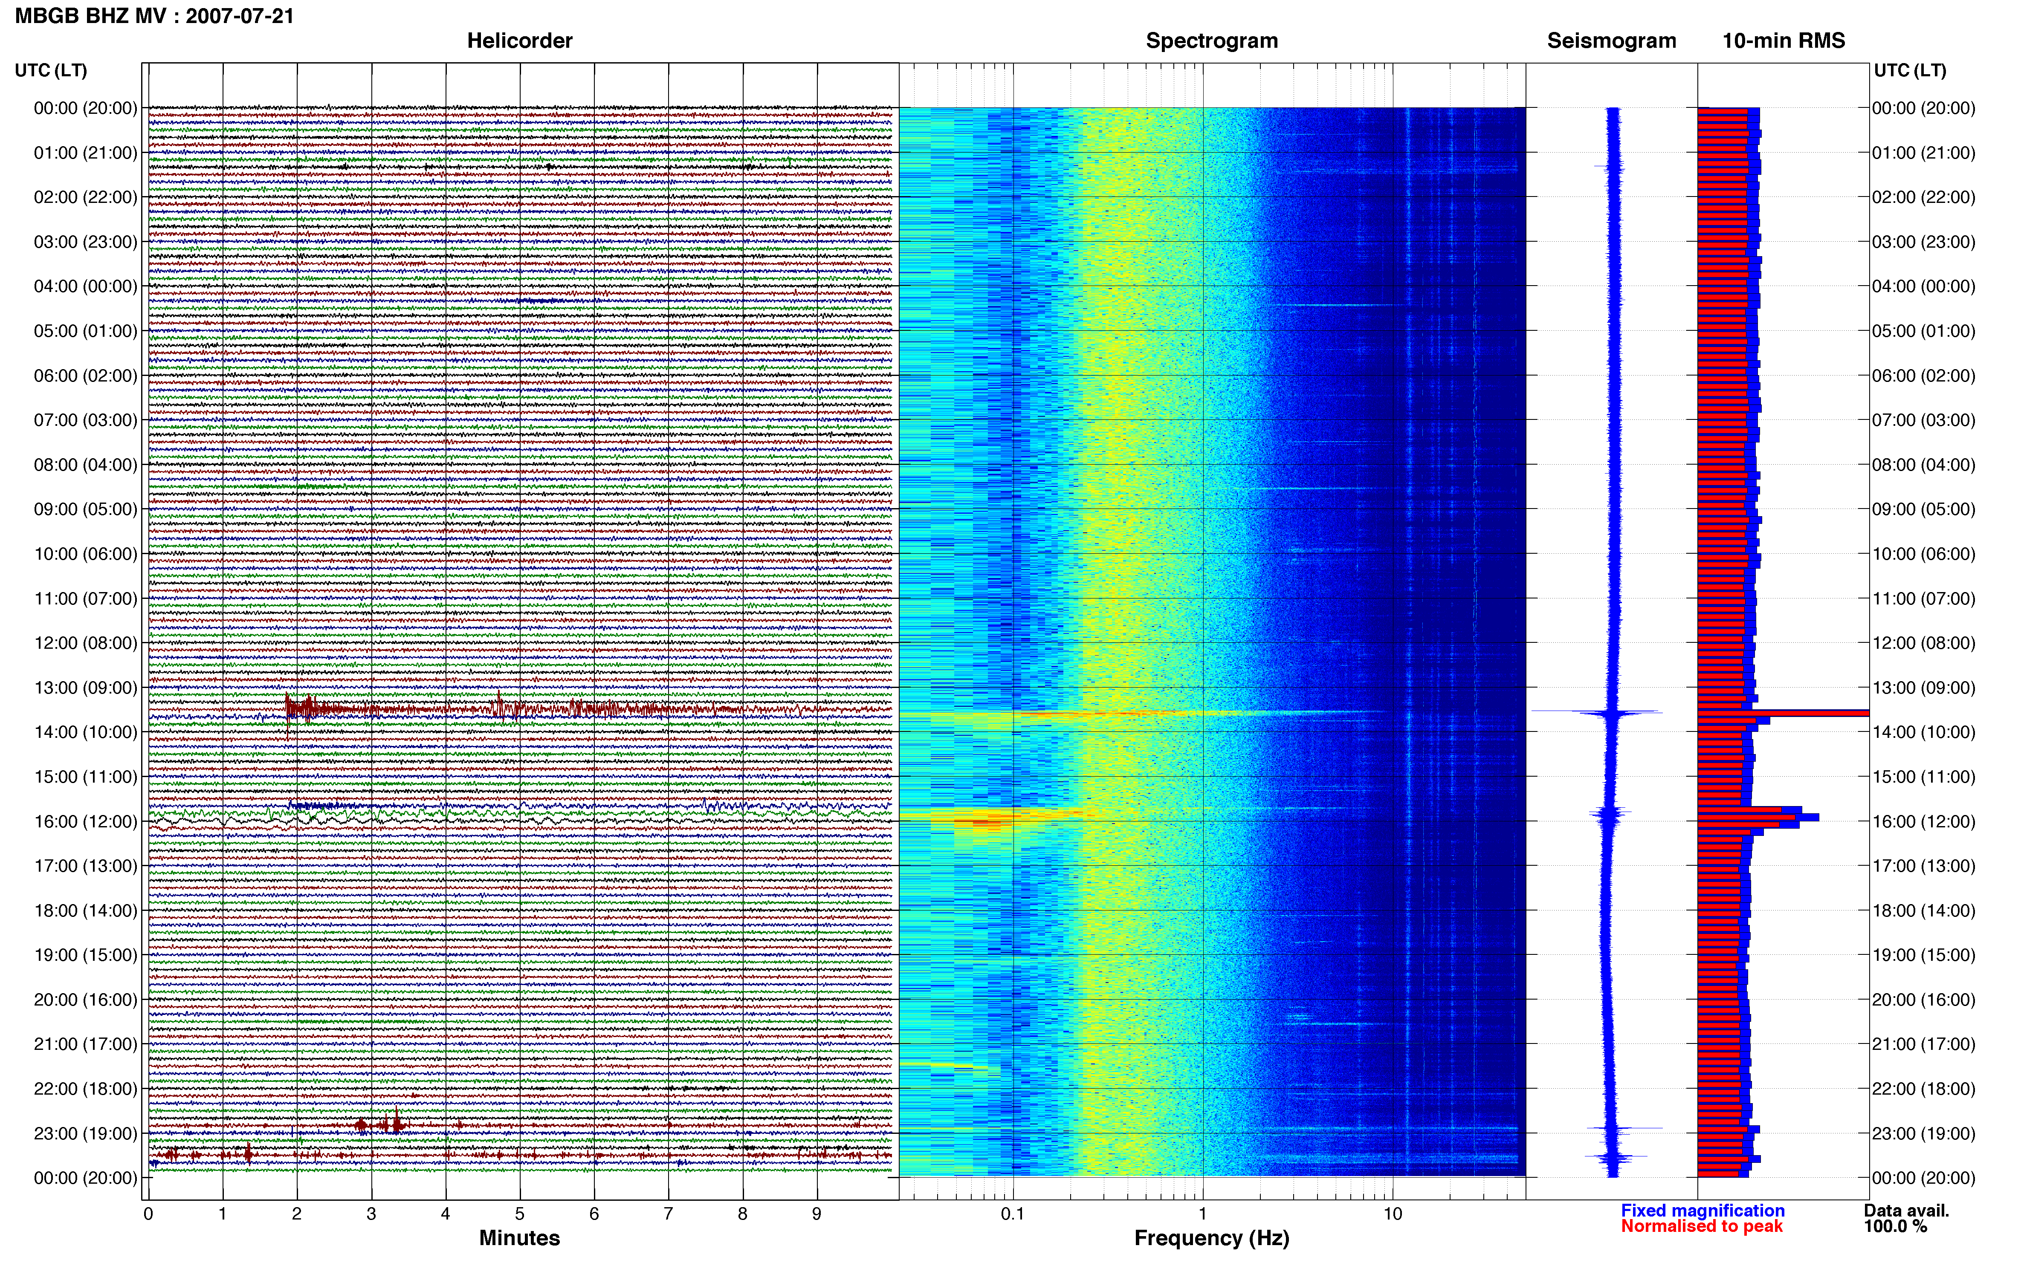Click the title 'MBGB BHZ MV : 2007-07-21'
The height and width of the screenshot is (1263, 2021).
click(x=155, y=16)
